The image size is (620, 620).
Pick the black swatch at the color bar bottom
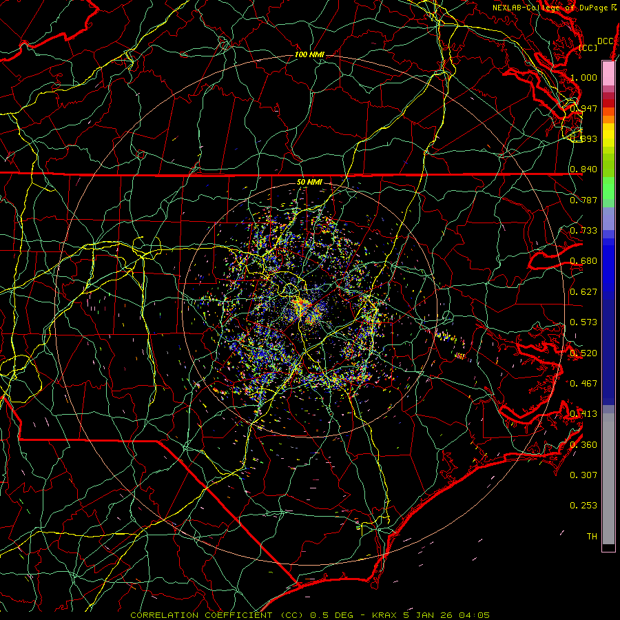(608, 547)
